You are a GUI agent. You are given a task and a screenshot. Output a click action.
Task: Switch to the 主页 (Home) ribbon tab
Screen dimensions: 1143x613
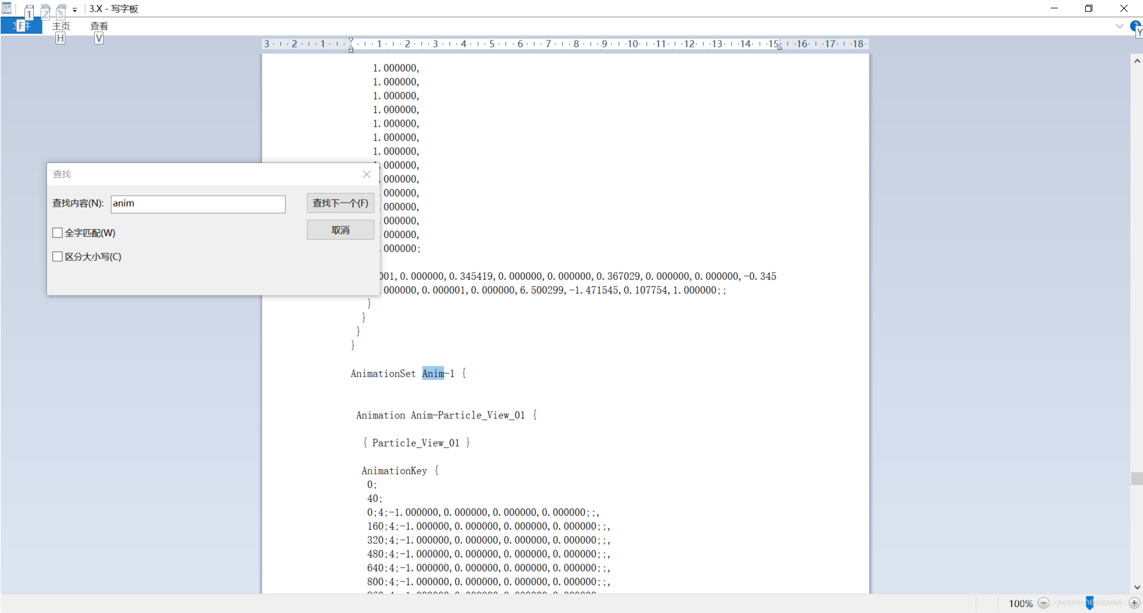point(61,26)
